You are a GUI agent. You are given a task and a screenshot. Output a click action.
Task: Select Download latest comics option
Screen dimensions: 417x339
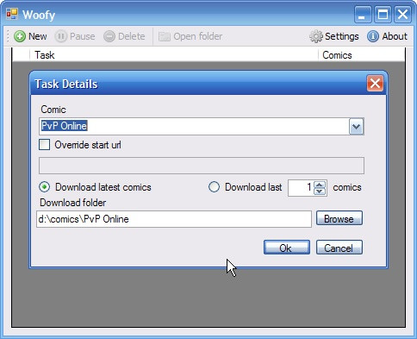[x=45, y=187]
